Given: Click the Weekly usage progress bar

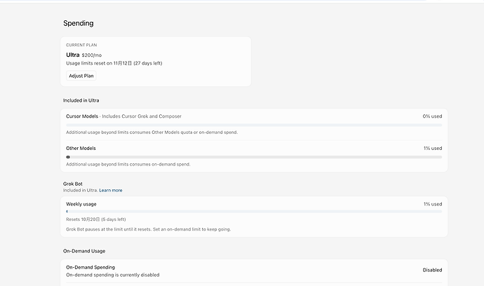Looking at the screenshot, I should [254, 211].
